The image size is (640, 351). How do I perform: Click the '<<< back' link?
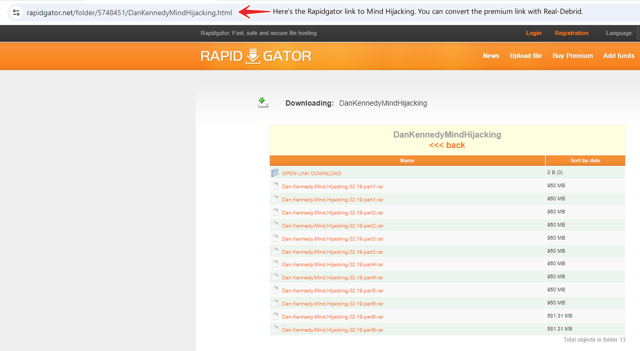[447, 145]
